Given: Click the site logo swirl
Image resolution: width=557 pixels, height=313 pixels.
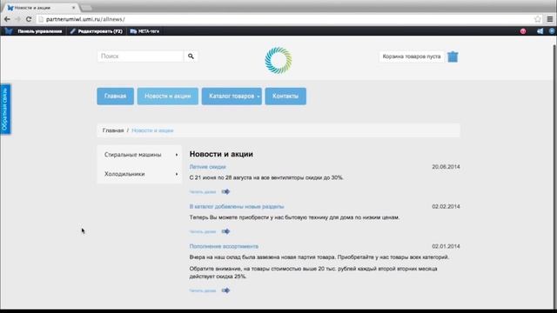Looking at the screenshot, I should coord(278,60).
